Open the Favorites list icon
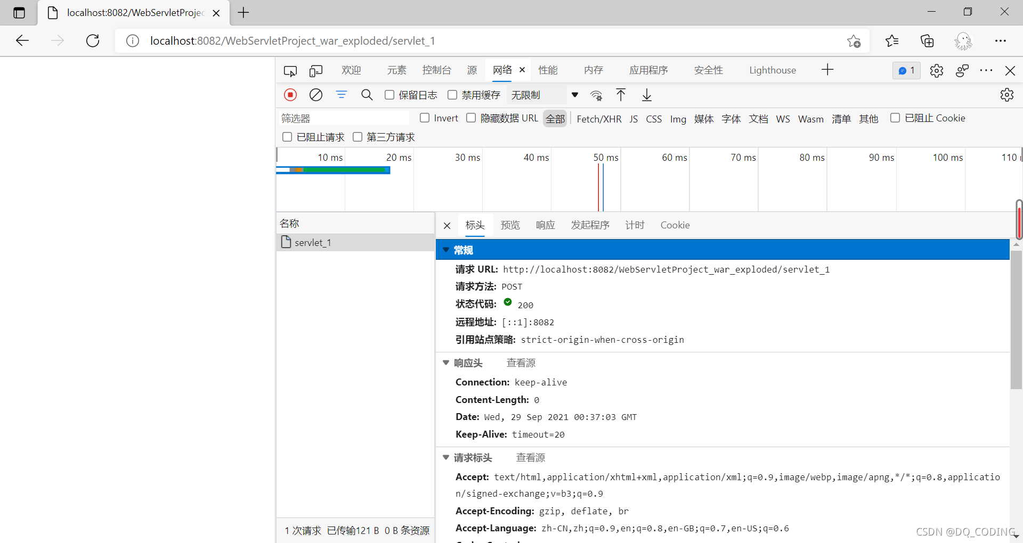The image size is (1023, 543). [x=892, y=40]
